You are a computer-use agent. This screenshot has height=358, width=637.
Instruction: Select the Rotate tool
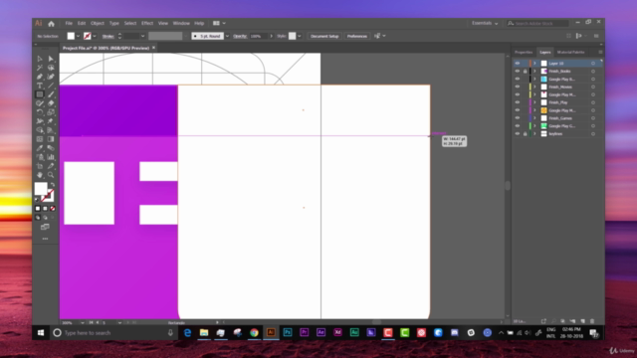tap(40, 112)
